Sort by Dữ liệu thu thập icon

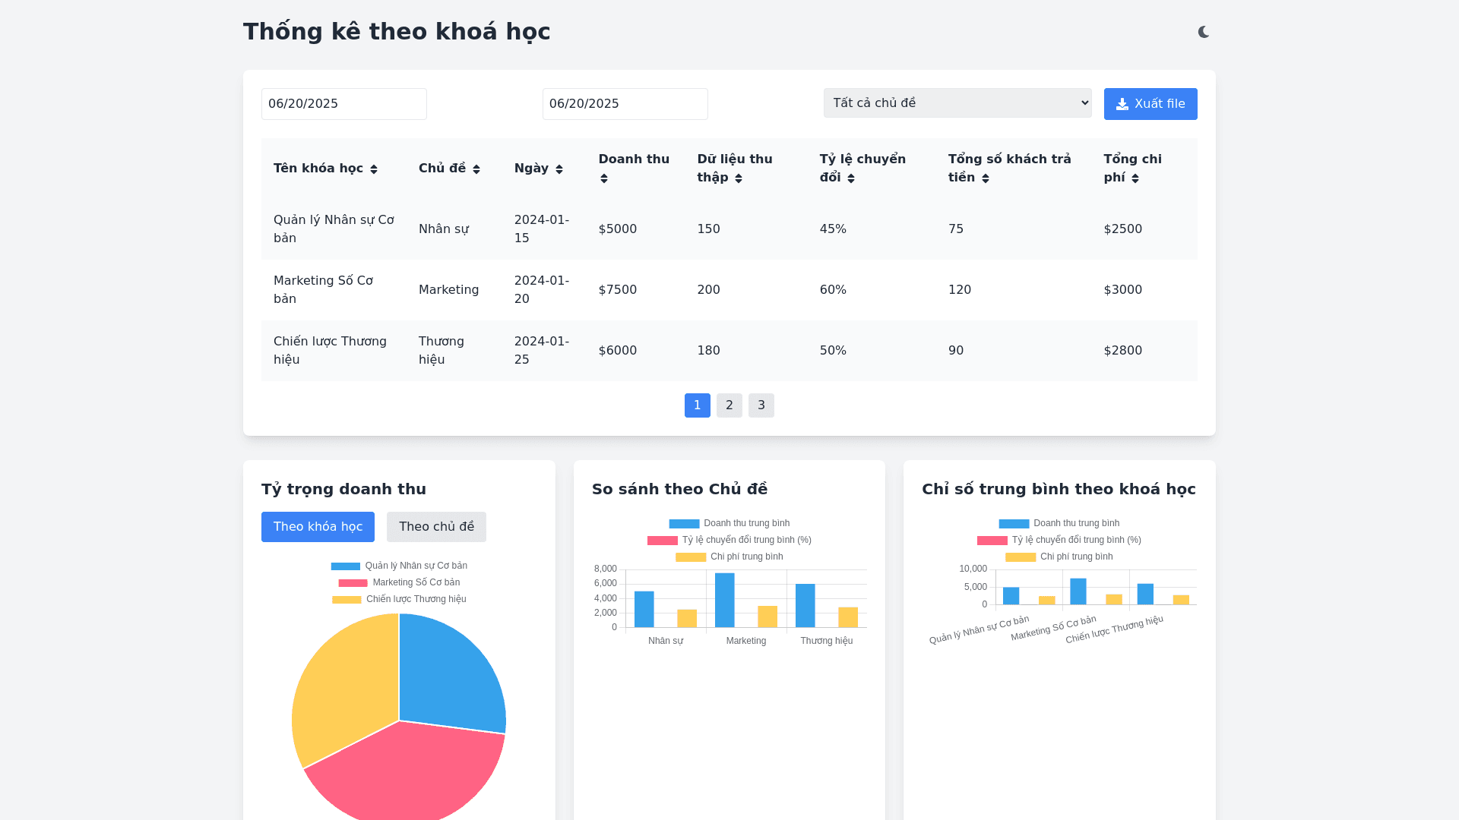tap(739, 178)
